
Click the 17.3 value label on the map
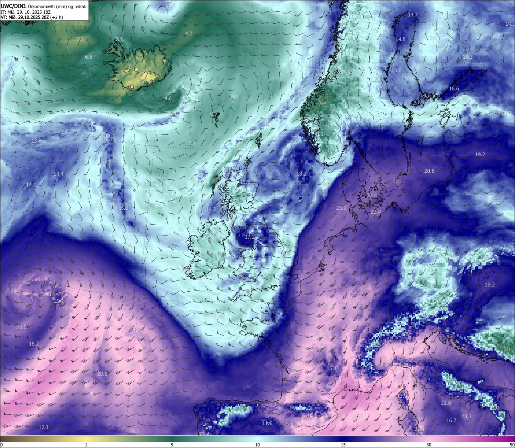click(x=43, y=428)
